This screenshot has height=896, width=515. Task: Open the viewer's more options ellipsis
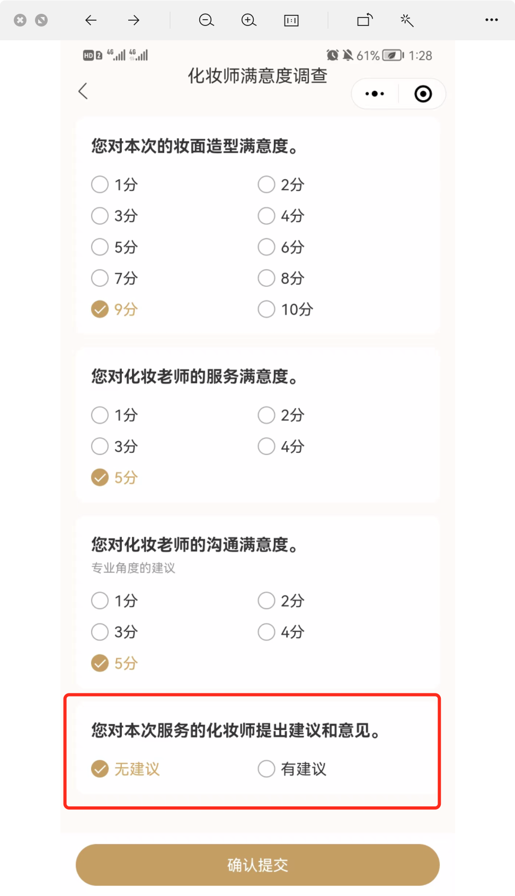click(491, 20)
